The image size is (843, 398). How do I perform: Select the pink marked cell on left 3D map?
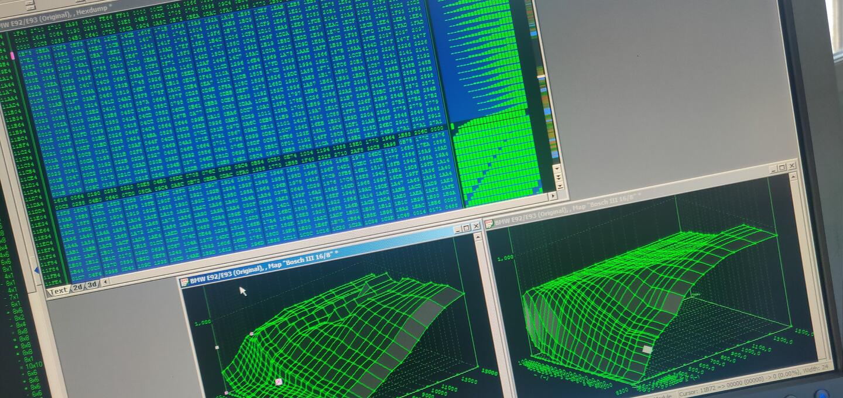279,382
